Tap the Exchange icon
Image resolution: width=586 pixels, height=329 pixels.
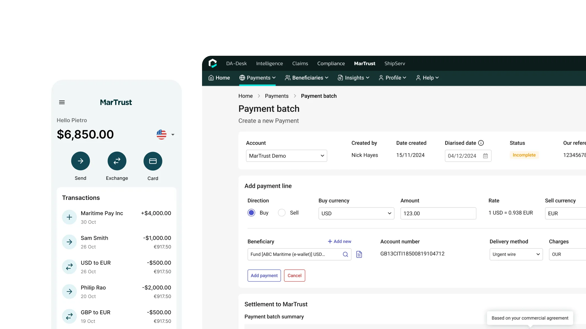pyautogui.click(x=117, y=161)
